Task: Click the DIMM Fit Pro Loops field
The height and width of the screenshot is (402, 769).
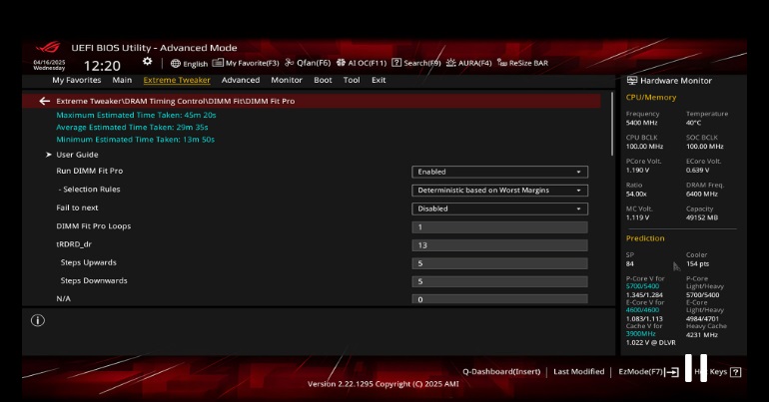Action: click(x=499, y=227)
